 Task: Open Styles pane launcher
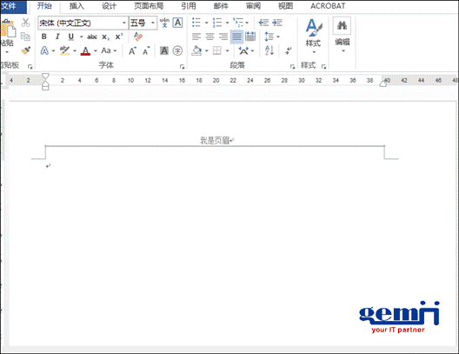323,67
